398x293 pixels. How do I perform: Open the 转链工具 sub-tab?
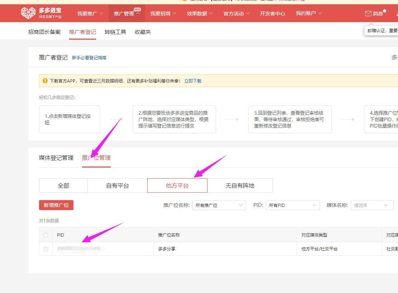point(115,32)
